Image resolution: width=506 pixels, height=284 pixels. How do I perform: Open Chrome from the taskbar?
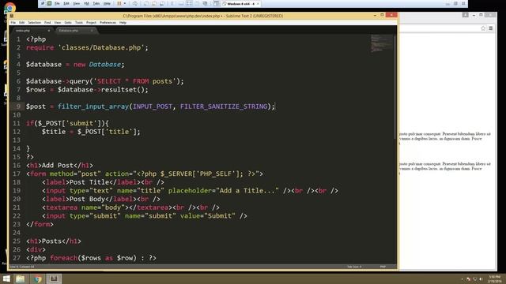(x=37, y=278)
